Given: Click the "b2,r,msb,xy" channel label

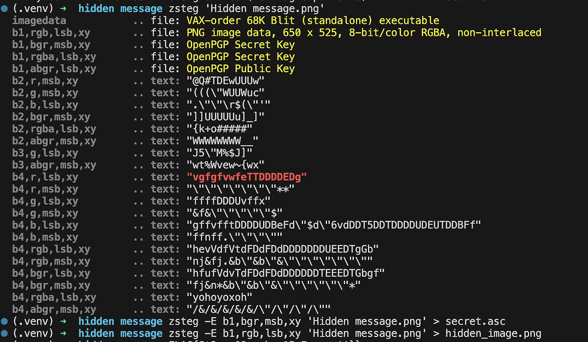Looking at the screenshot, I should [45, 81].
